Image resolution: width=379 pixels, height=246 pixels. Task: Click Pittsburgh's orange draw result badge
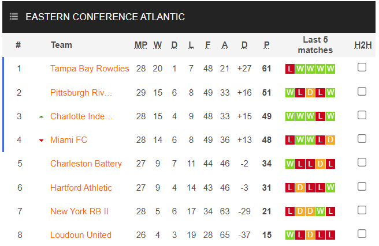pyautogui.click(x=310, y=93)
